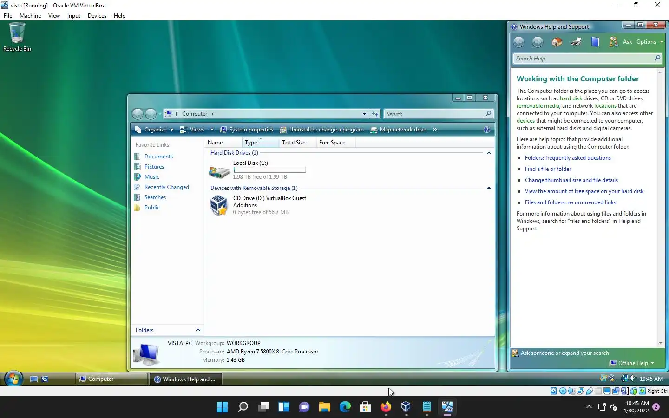Open the Organize dropdown menu

click(154, 130)
